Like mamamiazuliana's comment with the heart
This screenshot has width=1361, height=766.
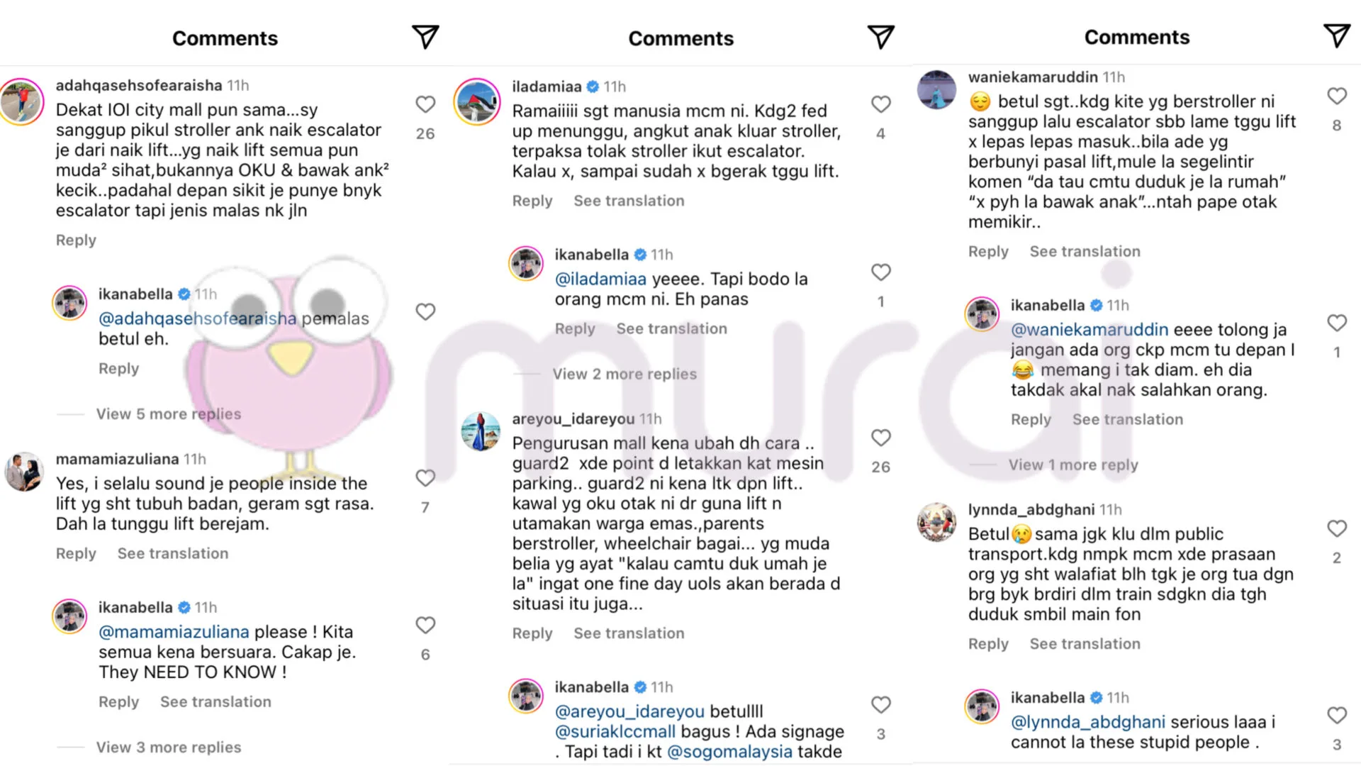tap(425, 478)
